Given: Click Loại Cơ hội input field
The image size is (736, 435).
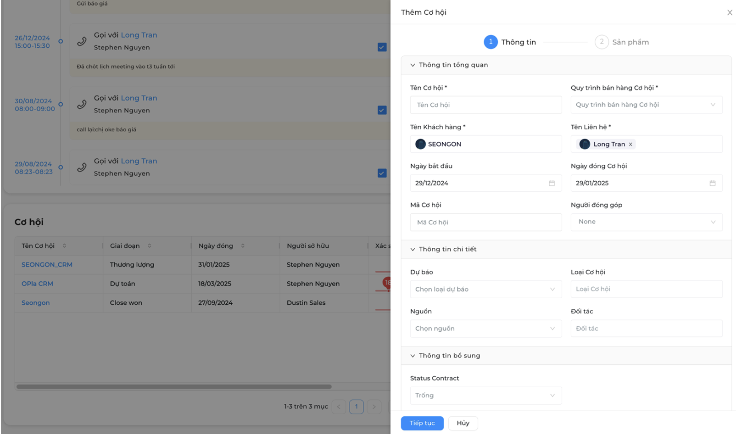Looking at the screenshot, I should point(647,289).
